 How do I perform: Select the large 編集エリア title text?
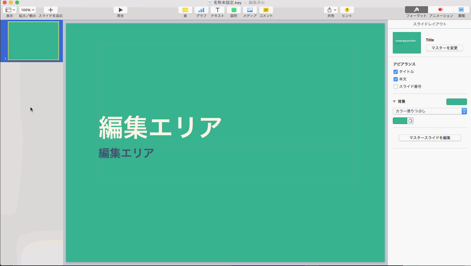pyautogui.click(x=160, y=127)
